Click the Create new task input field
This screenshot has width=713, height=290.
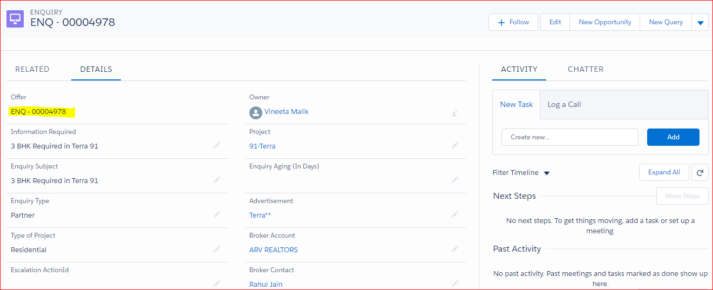tap(569, 137)
